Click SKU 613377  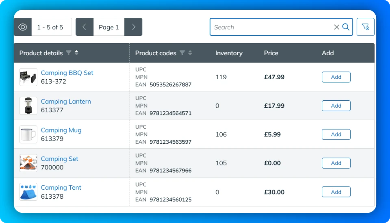(x=52, y=110)
